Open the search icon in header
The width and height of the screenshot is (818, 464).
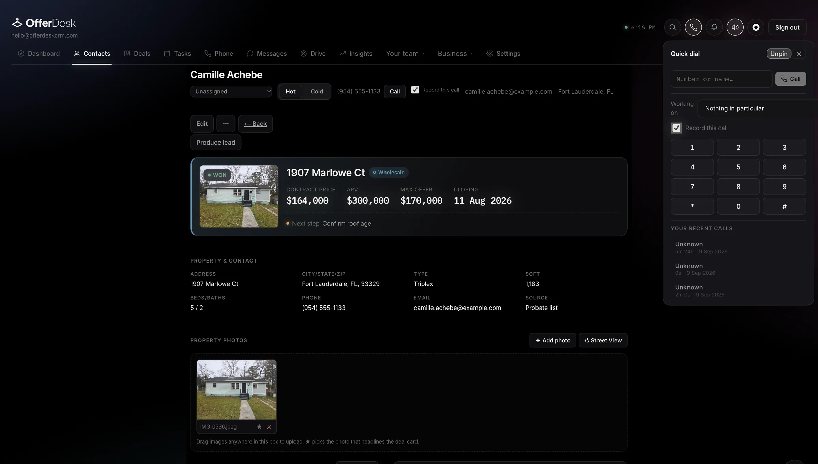pyautogui.click(x=672, y=27)
